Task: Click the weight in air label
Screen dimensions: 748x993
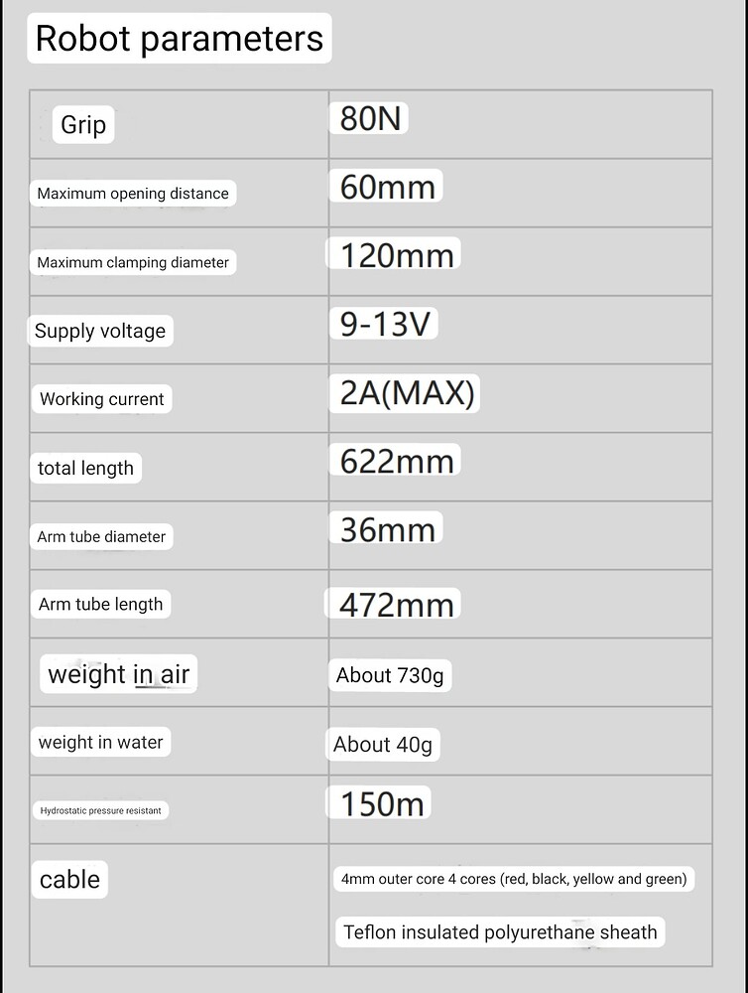Action: [118, 674]
